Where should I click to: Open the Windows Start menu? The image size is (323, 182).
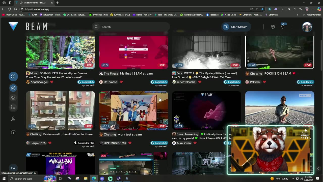pyautogui.click(x=4, y=179)
